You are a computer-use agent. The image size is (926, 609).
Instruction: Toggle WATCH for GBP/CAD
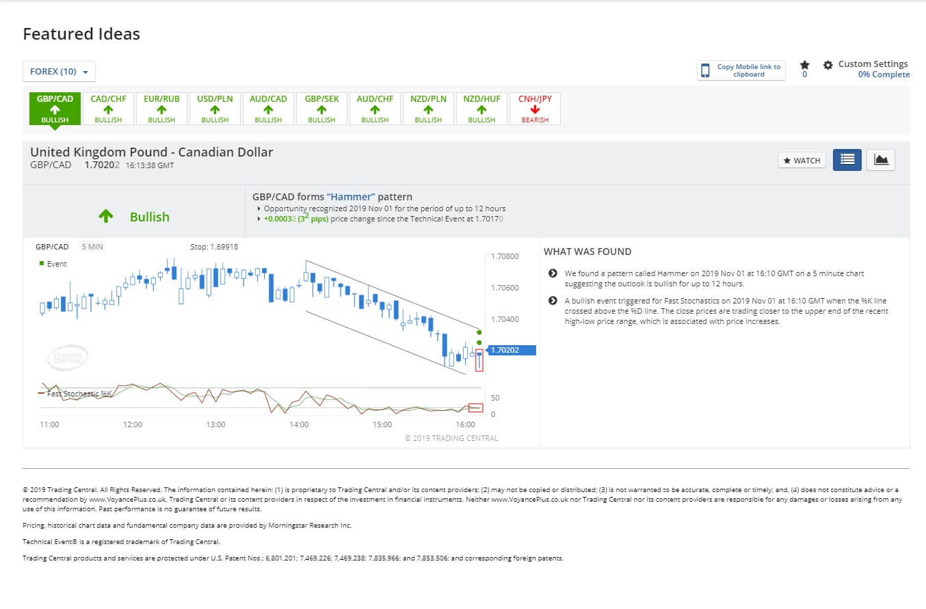[x=802, y=160]
